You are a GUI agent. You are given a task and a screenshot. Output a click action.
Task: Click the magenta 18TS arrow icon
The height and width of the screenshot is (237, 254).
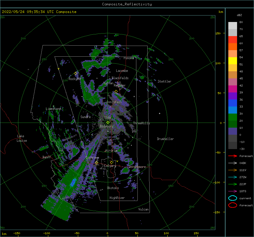coord(233,191)
